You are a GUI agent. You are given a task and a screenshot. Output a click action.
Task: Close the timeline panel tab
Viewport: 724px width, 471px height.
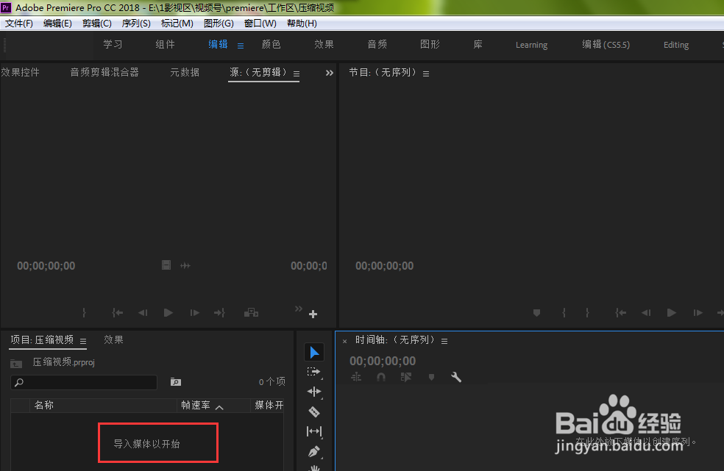pyautogui.click(x=344, y=342)
